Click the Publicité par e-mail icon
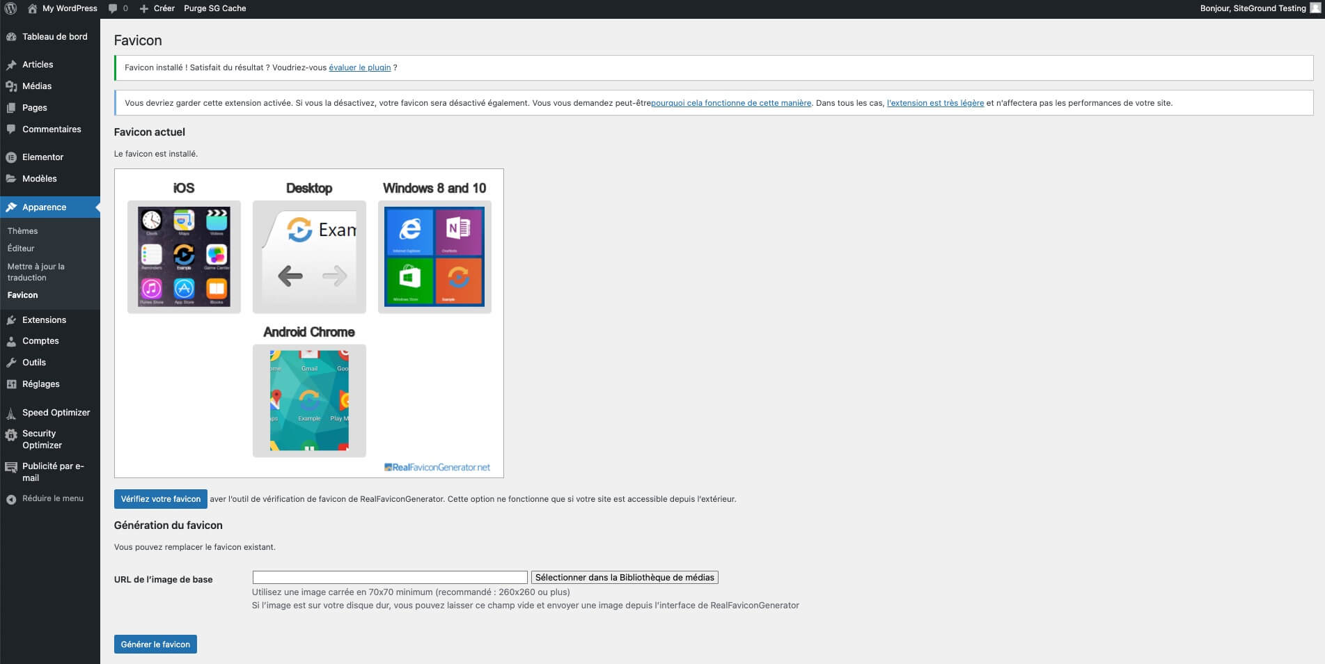 (11, 468)
